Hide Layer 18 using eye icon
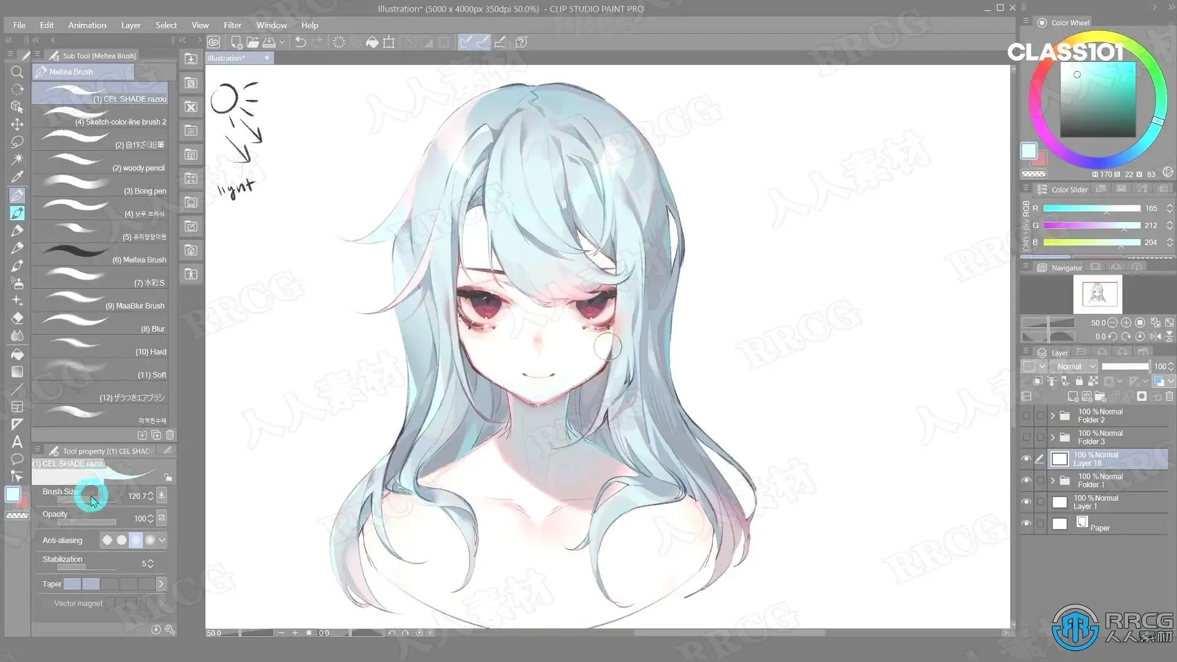The height and width of the screenshot is (662, 1177). (1026, 458)
